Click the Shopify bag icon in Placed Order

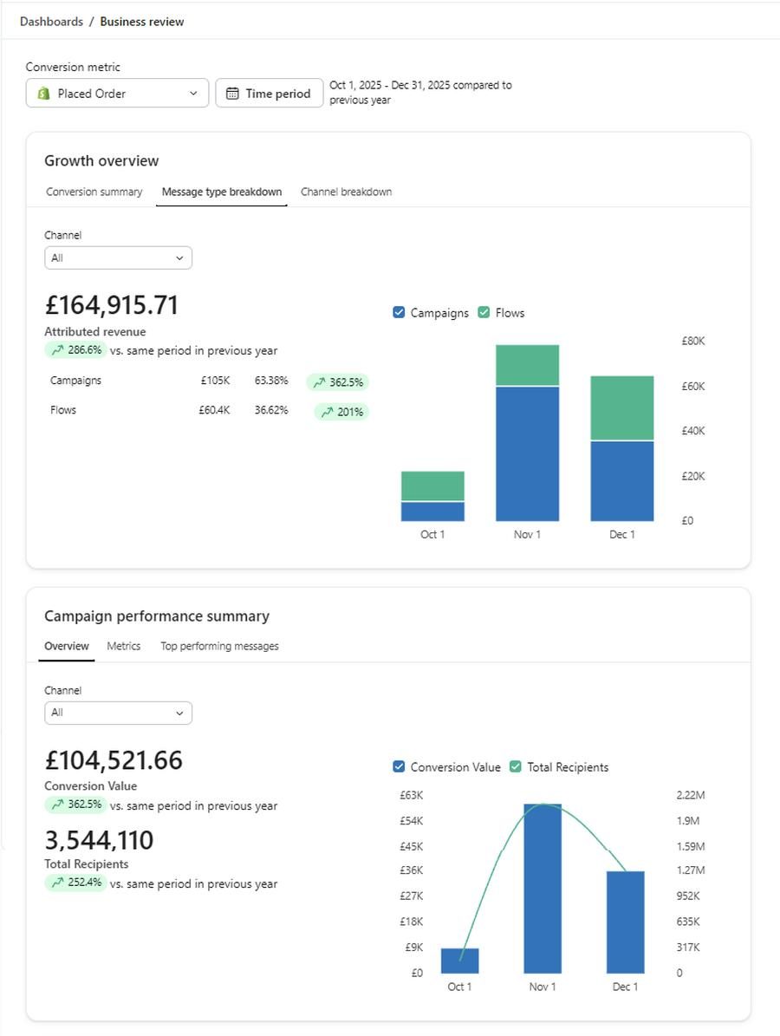click(x=43, y=93)
